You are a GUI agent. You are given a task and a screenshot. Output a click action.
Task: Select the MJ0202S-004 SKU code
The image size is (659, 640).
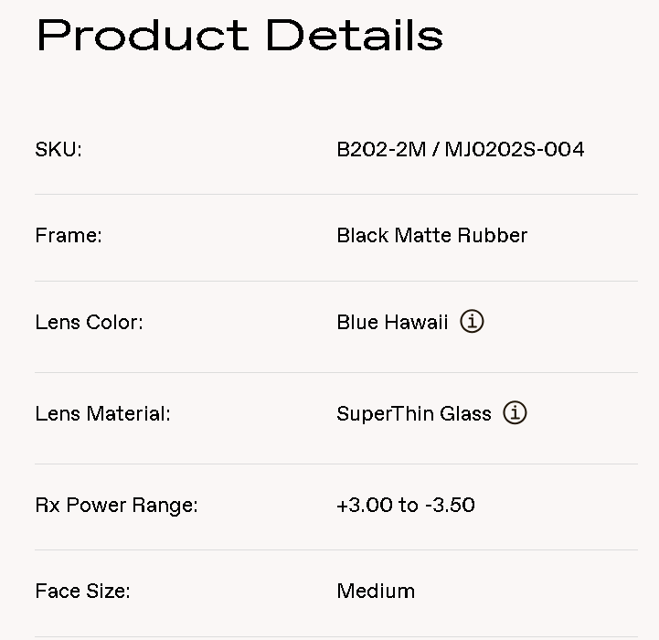(x=515, y=149)
